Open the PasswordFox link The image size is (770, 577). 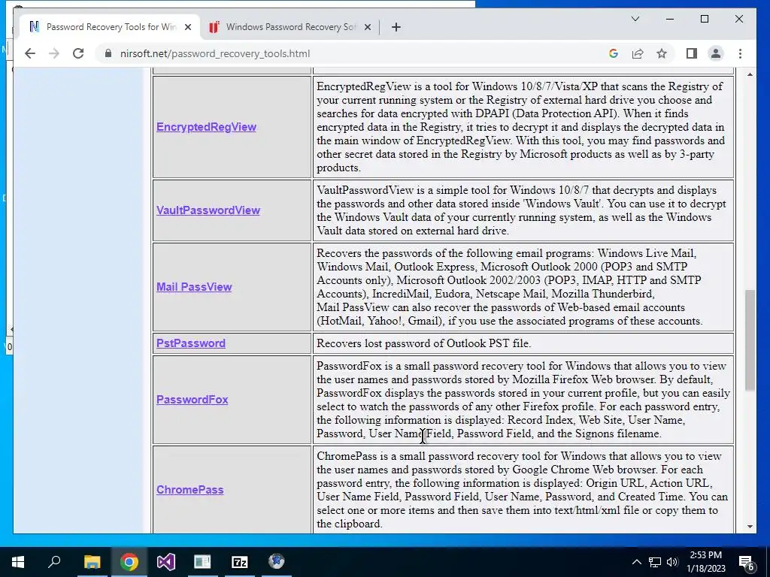pos(192,400)
